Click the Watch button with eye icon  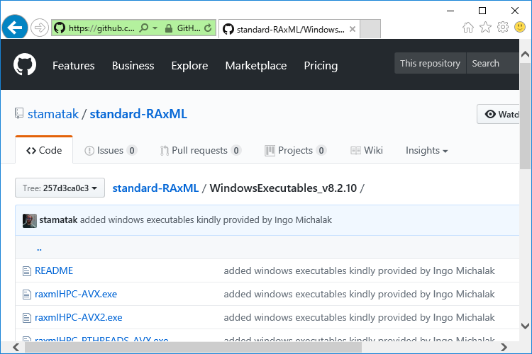[498, 114]
